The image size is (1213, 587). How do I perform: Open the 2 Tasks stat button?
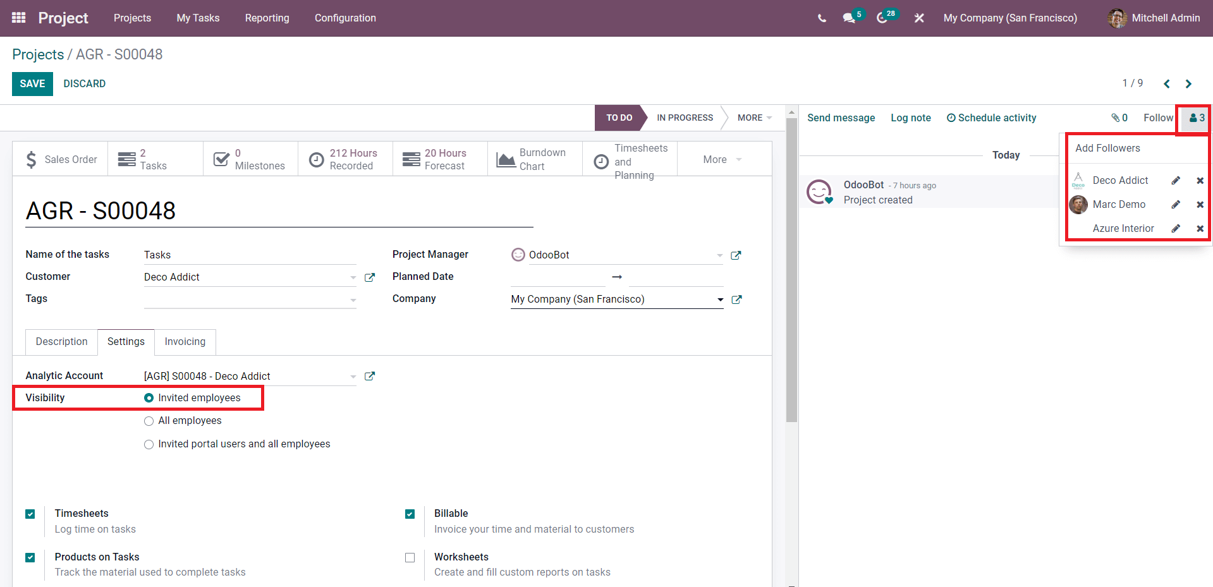pos(155,159)
